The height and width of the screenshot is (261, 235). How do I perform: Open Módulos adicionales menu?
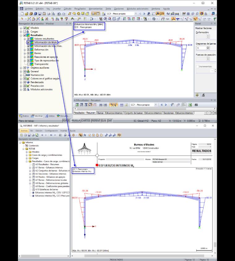point(138,9)
